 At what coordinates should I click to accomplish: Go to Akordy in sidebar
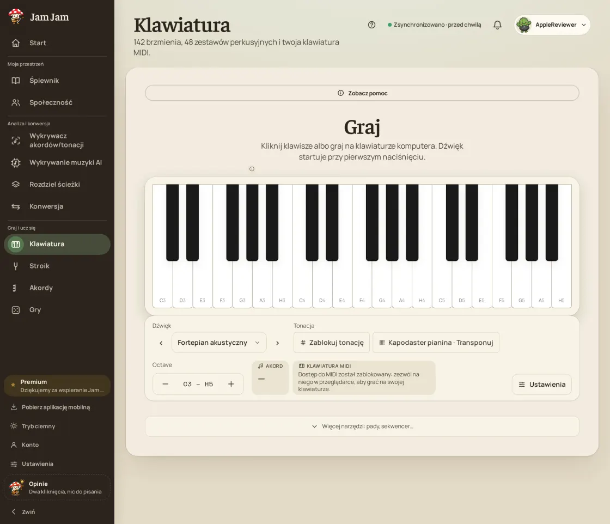(x=57, y=288)
